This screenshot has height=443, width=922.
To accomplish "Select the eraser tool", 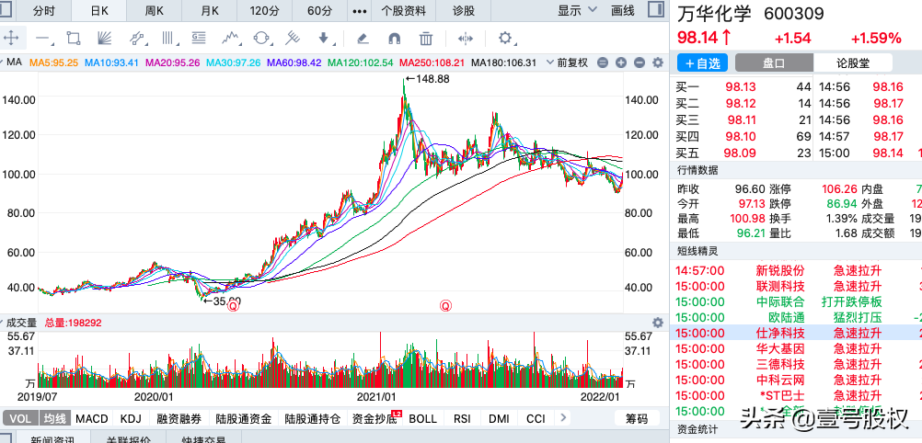I will tap(363, 39).
